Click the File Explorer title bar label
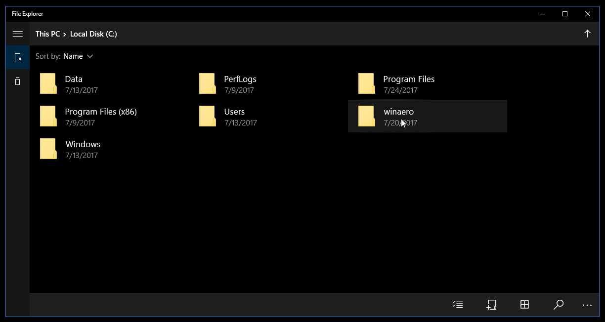Screen dimensions: 605x322 point(27,14)
